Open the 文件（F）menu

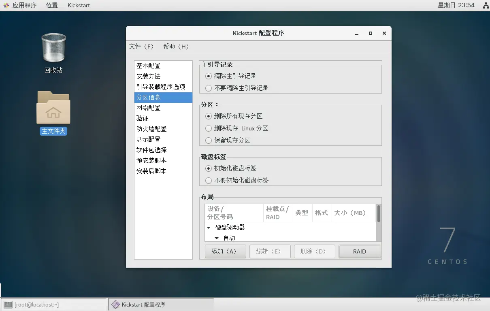pos(141,46)
